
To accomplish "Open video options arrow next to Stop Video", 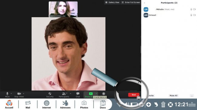I will (23, 94).
